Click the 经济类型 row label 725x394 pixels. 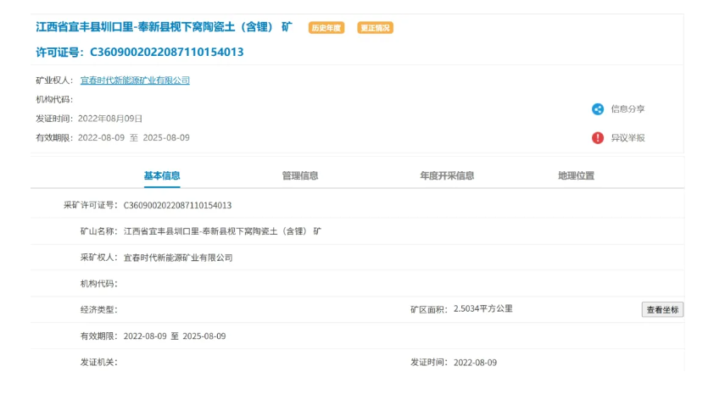click(99, 310)
